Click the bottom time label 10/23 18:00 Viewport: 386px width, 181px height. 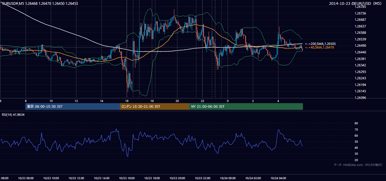point(152,178)
